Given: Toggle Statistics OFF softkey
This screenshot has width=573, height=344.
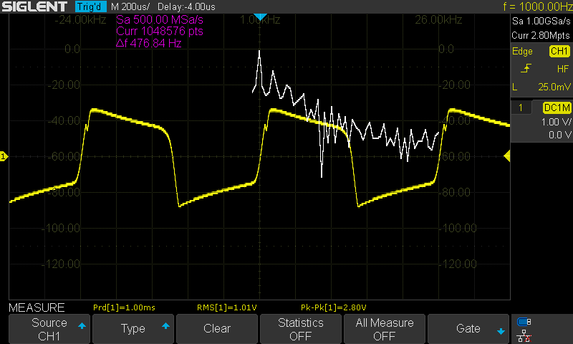Looking at the screenshot, I should (x=301, y=329).
